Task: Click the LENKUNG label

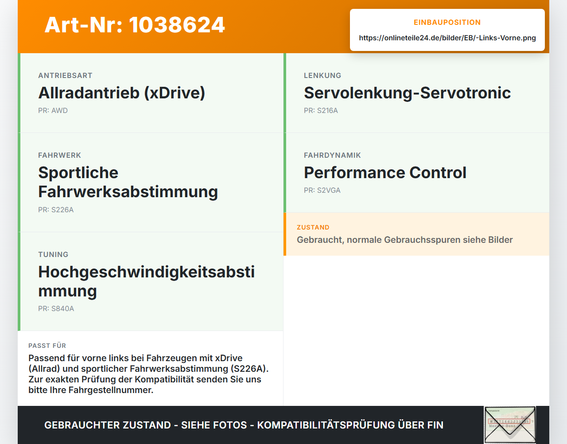Action: [x=322, y=75]
